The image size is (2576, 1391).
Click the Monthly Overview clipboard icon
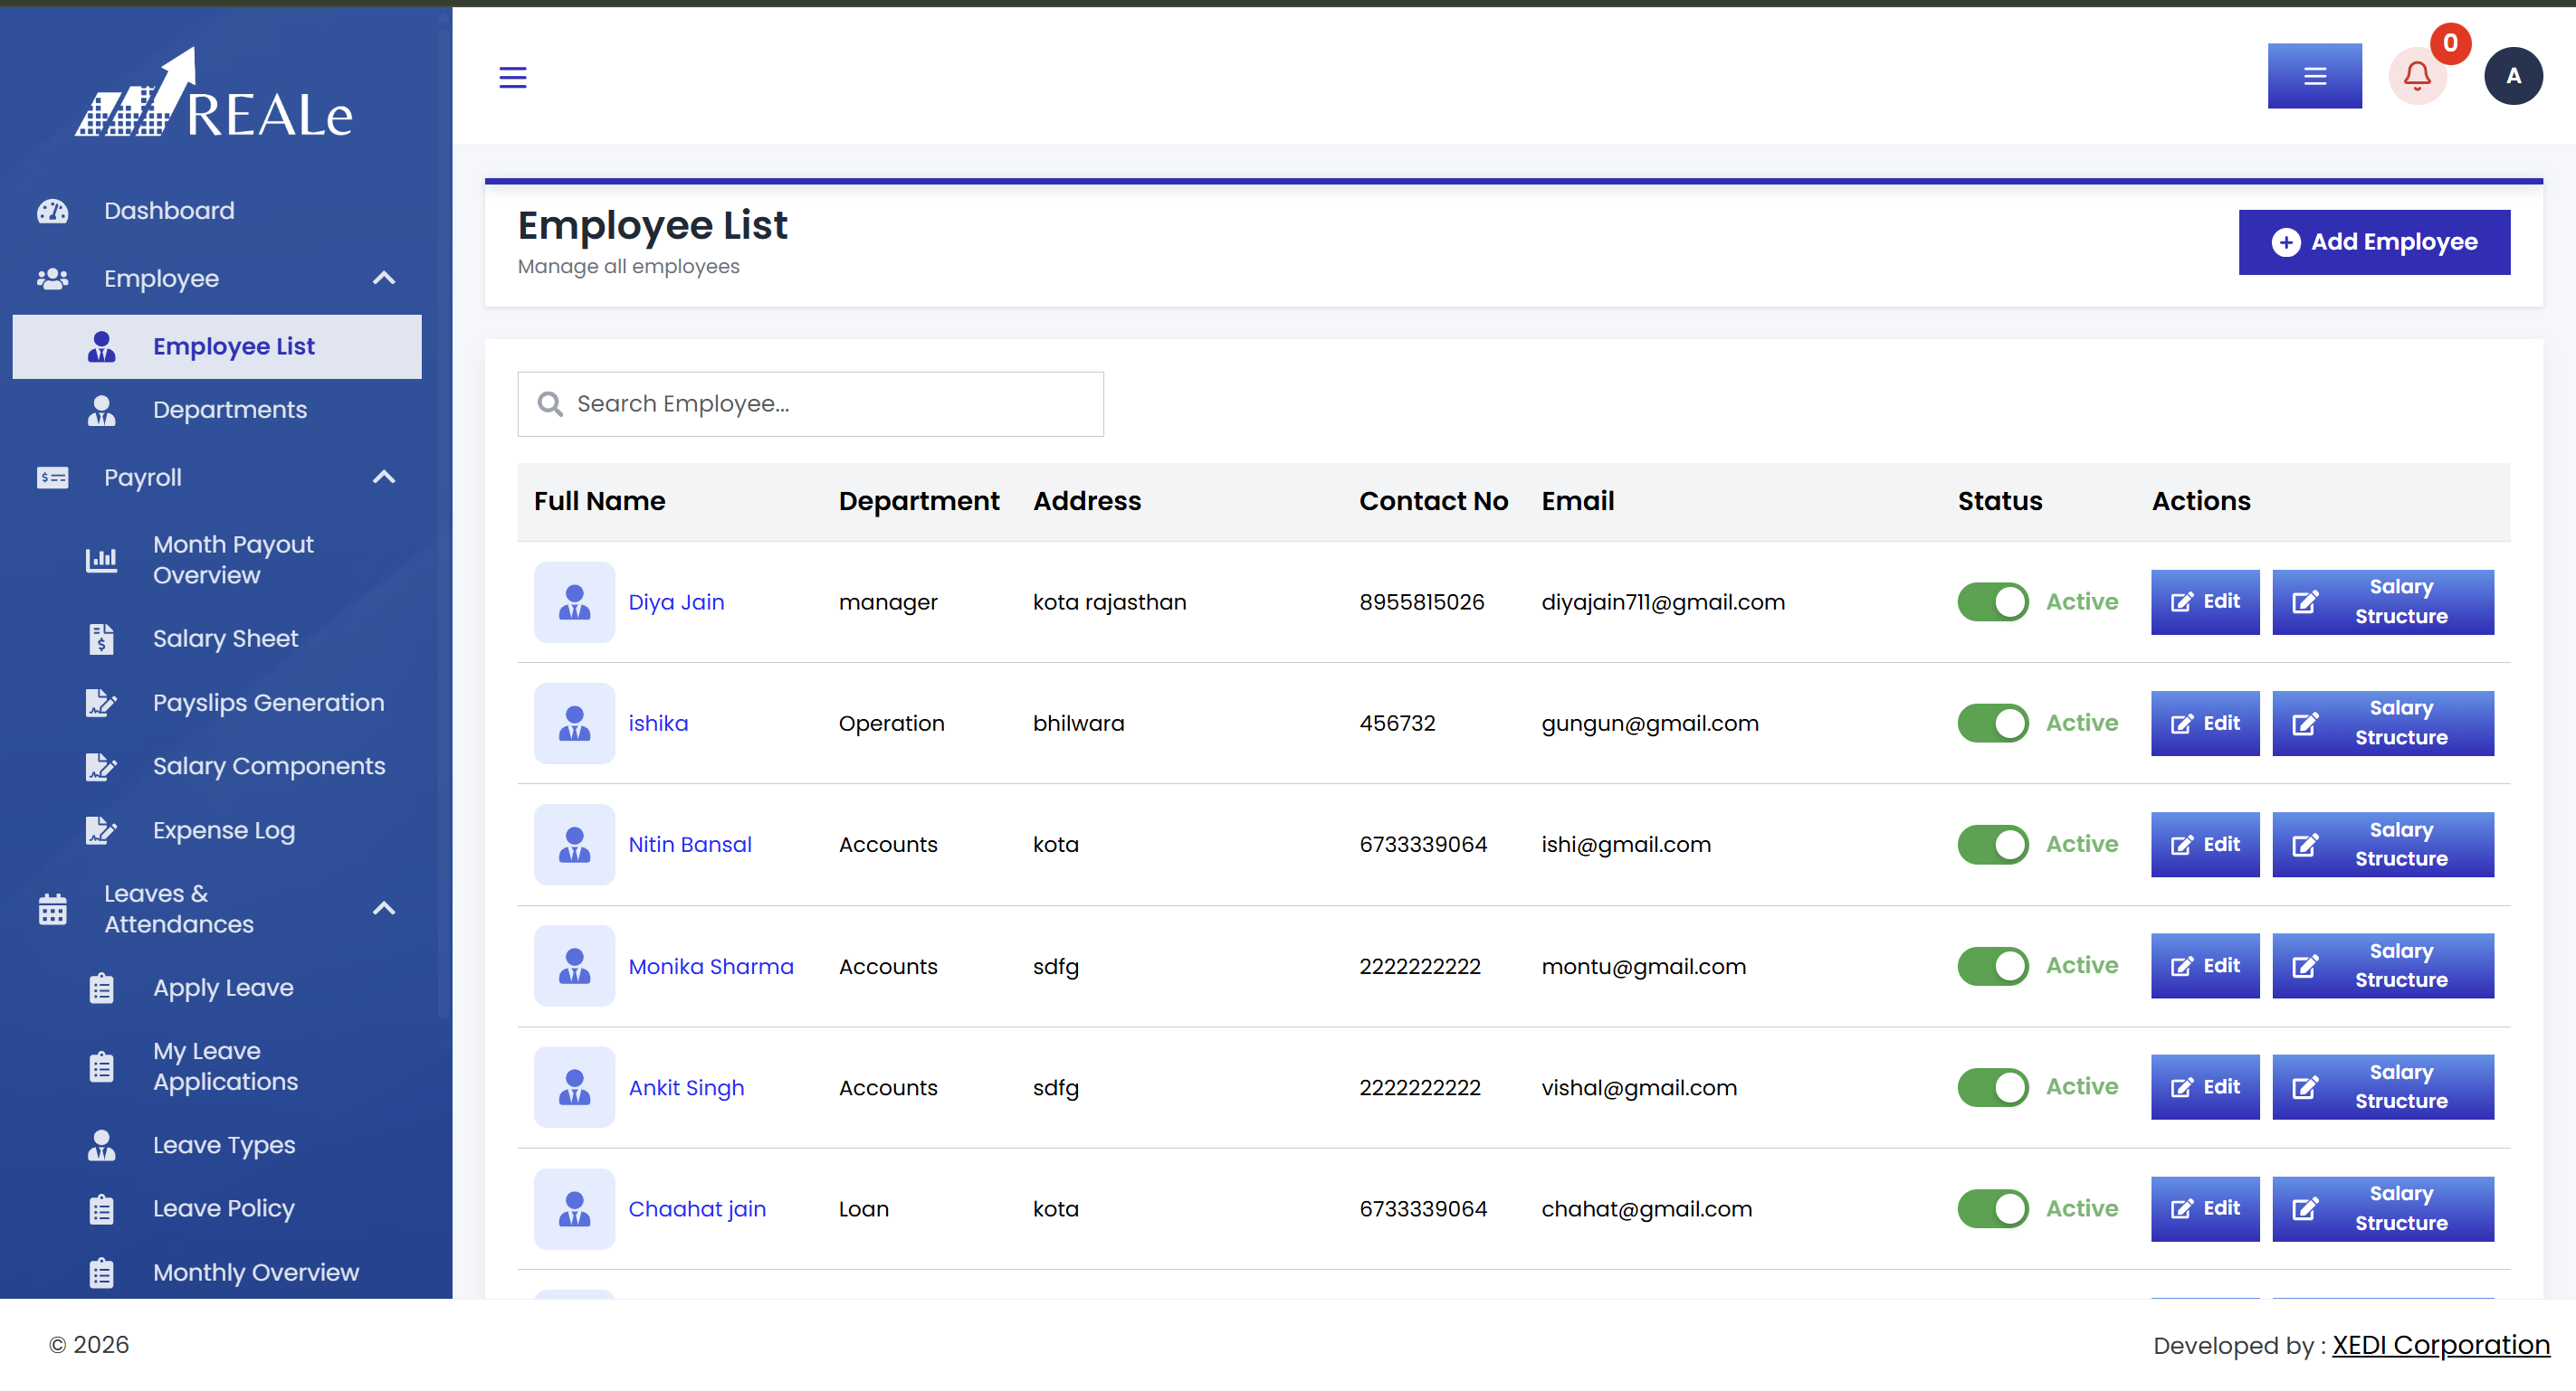point(101,1273)
